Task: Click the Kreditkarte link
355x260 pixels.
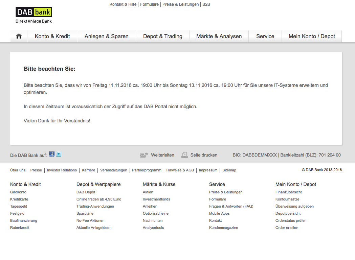Action: tap(19, 199)
